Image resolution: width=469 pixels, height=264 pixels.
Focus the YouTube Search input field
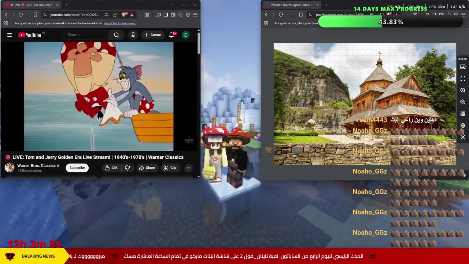tap(86, 35)
